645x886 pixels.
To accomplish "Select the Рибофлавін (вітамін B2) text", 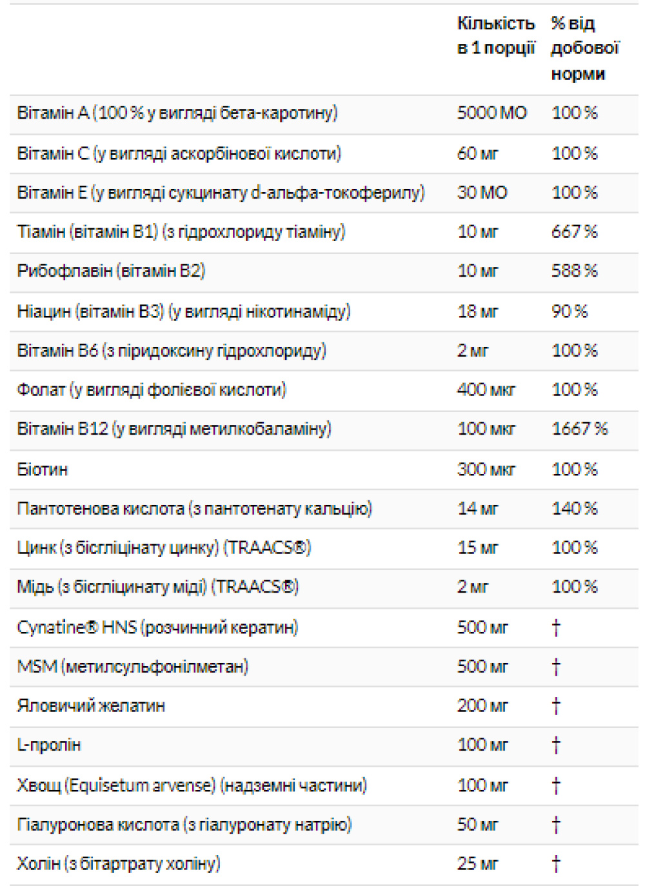I will pyautogui.click(x=111, y=271).
